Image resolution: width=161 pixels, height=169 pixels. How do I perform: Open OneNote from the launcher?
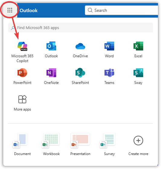coord(51,76)
